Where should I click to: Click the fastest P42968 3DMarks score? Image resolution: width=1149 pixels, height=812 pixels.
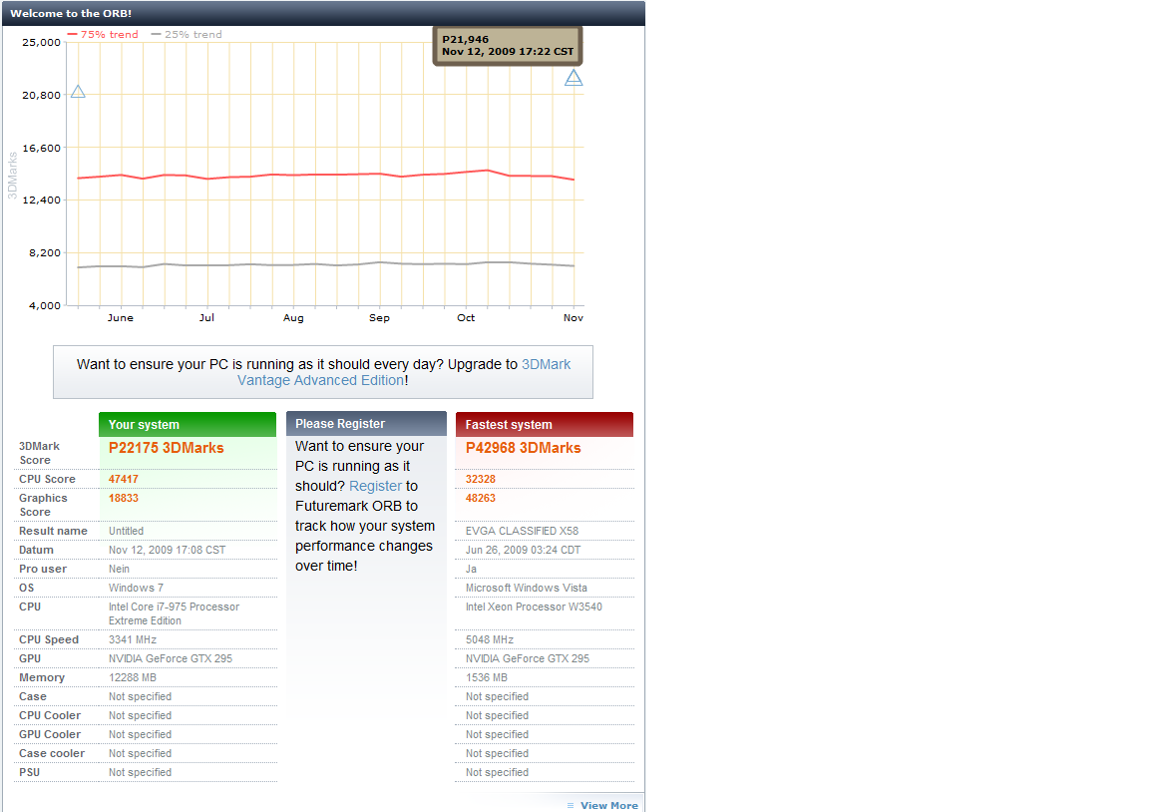point(523,448)
